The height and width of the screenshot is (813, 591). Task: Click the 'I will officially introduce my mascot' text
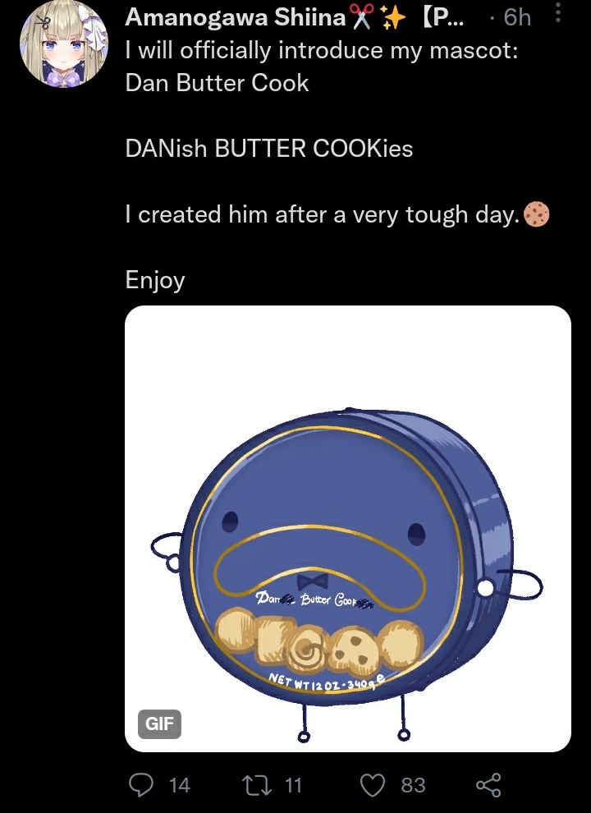[x=322, y=50]
